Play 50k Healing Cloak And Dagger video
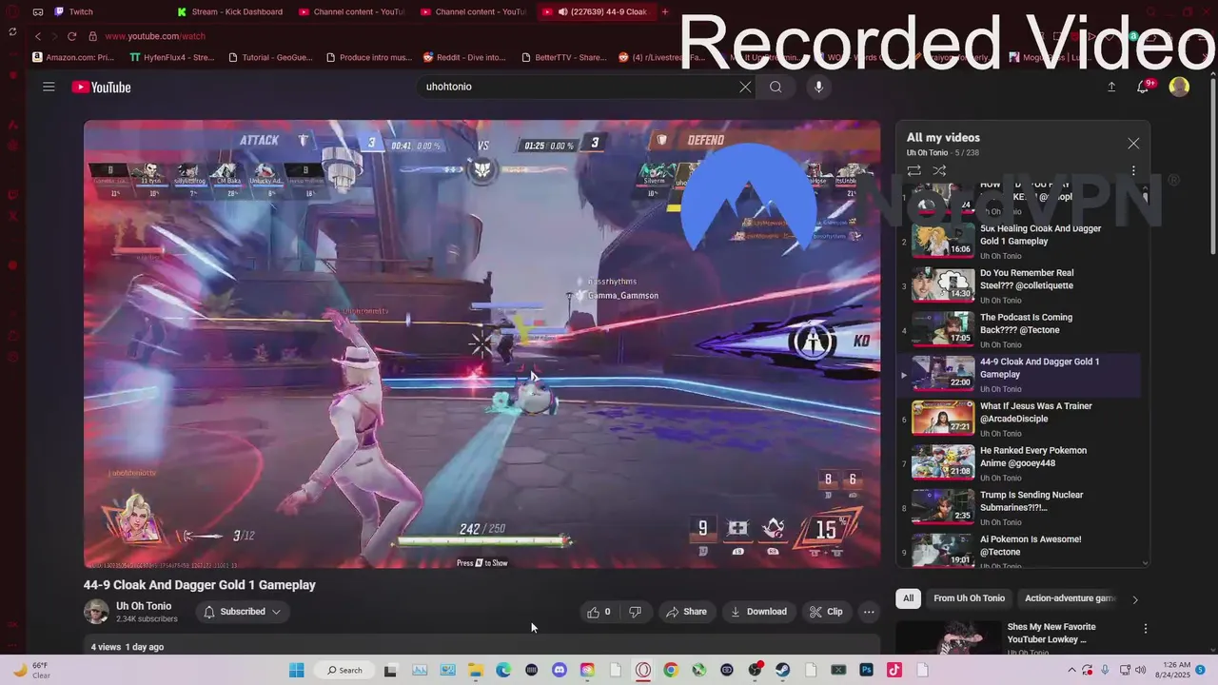The height and width of the screenshot is (685, 1218). [x=1024, y=242]
